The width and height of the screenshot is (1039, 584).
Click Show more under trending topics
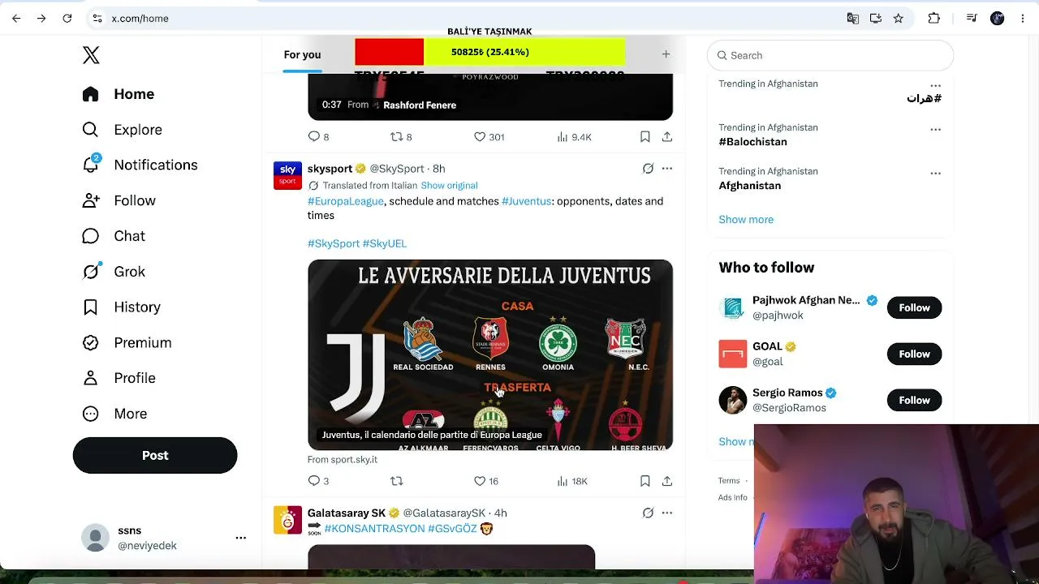click(x=746, y=220)
